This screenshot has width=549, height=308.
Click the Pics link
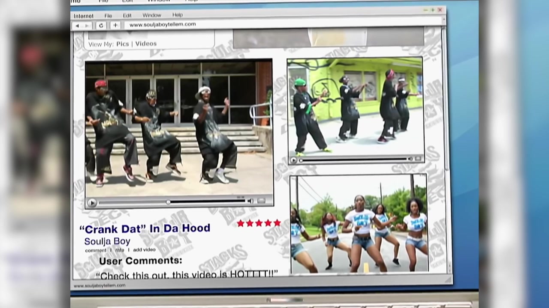coord(123,44)
